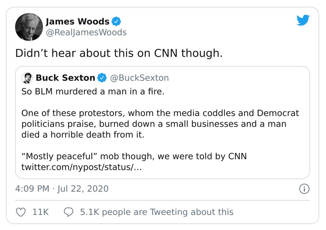This screenshot has width=326, height=230.
Task: Click the text "Didn't hear about this on CNN though."
Action: pyautogui.click(x=119, y=54)
